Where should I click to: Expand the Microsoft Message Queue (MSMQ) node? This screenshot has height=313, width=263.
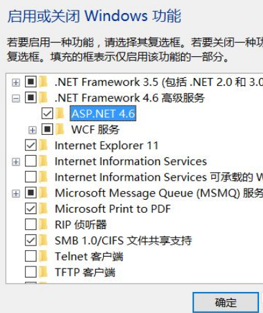[x=16, y=194]
